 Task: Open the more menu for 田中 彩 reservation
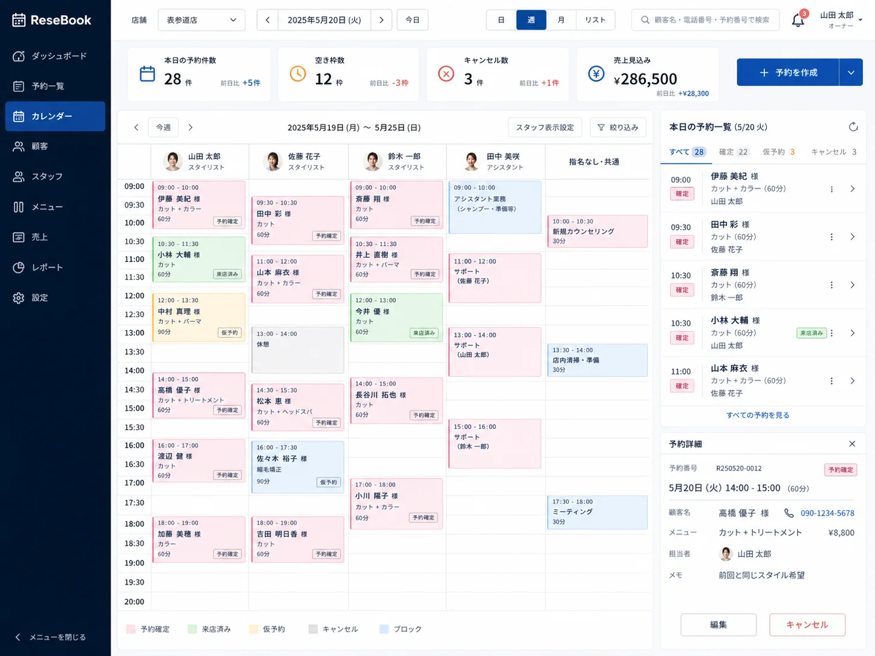click(x=831, y=237)
